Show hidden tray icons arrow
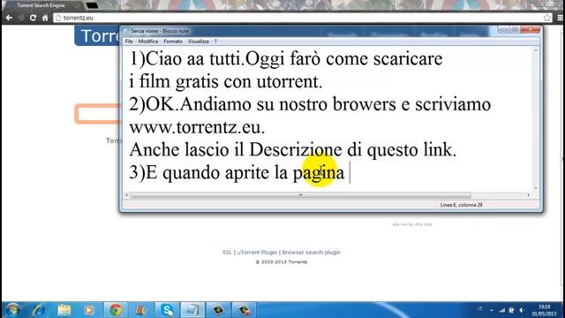The height and width of the screenshot is (318, 565). point(492,310)
